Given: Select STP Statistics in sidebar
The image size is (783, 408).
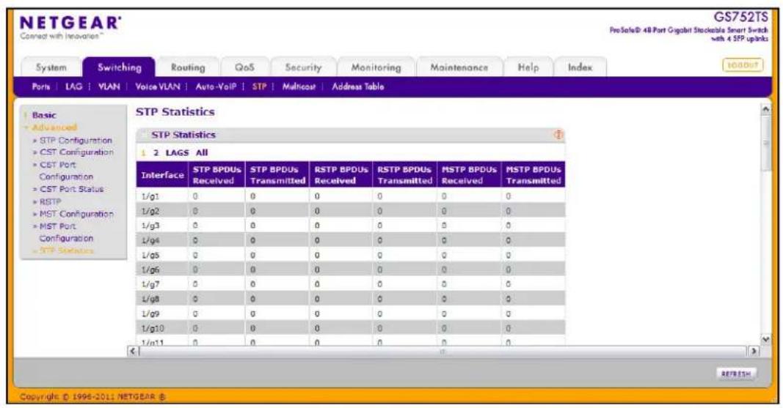Looking at the screenshot, I should (x=67, y=251).
